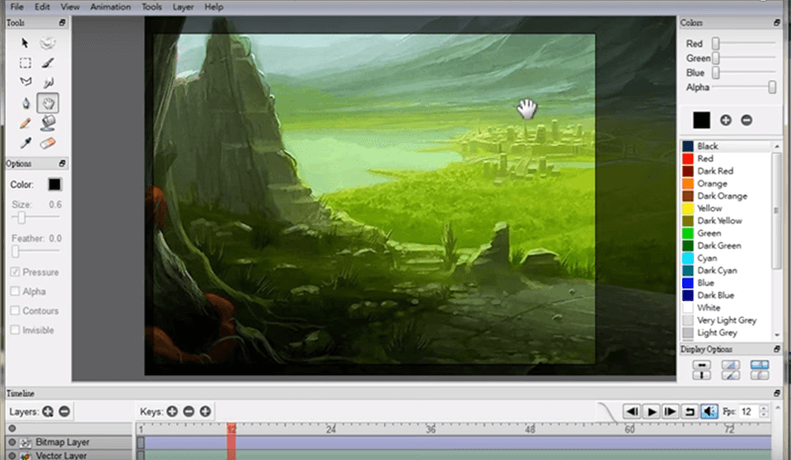This screenshot has width=791, height=460.
Task: Toggle the highlighted onion skin button
Action: 759,365
